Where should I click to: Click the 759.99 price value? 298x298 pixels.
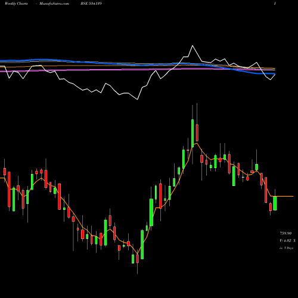point(285,233)
